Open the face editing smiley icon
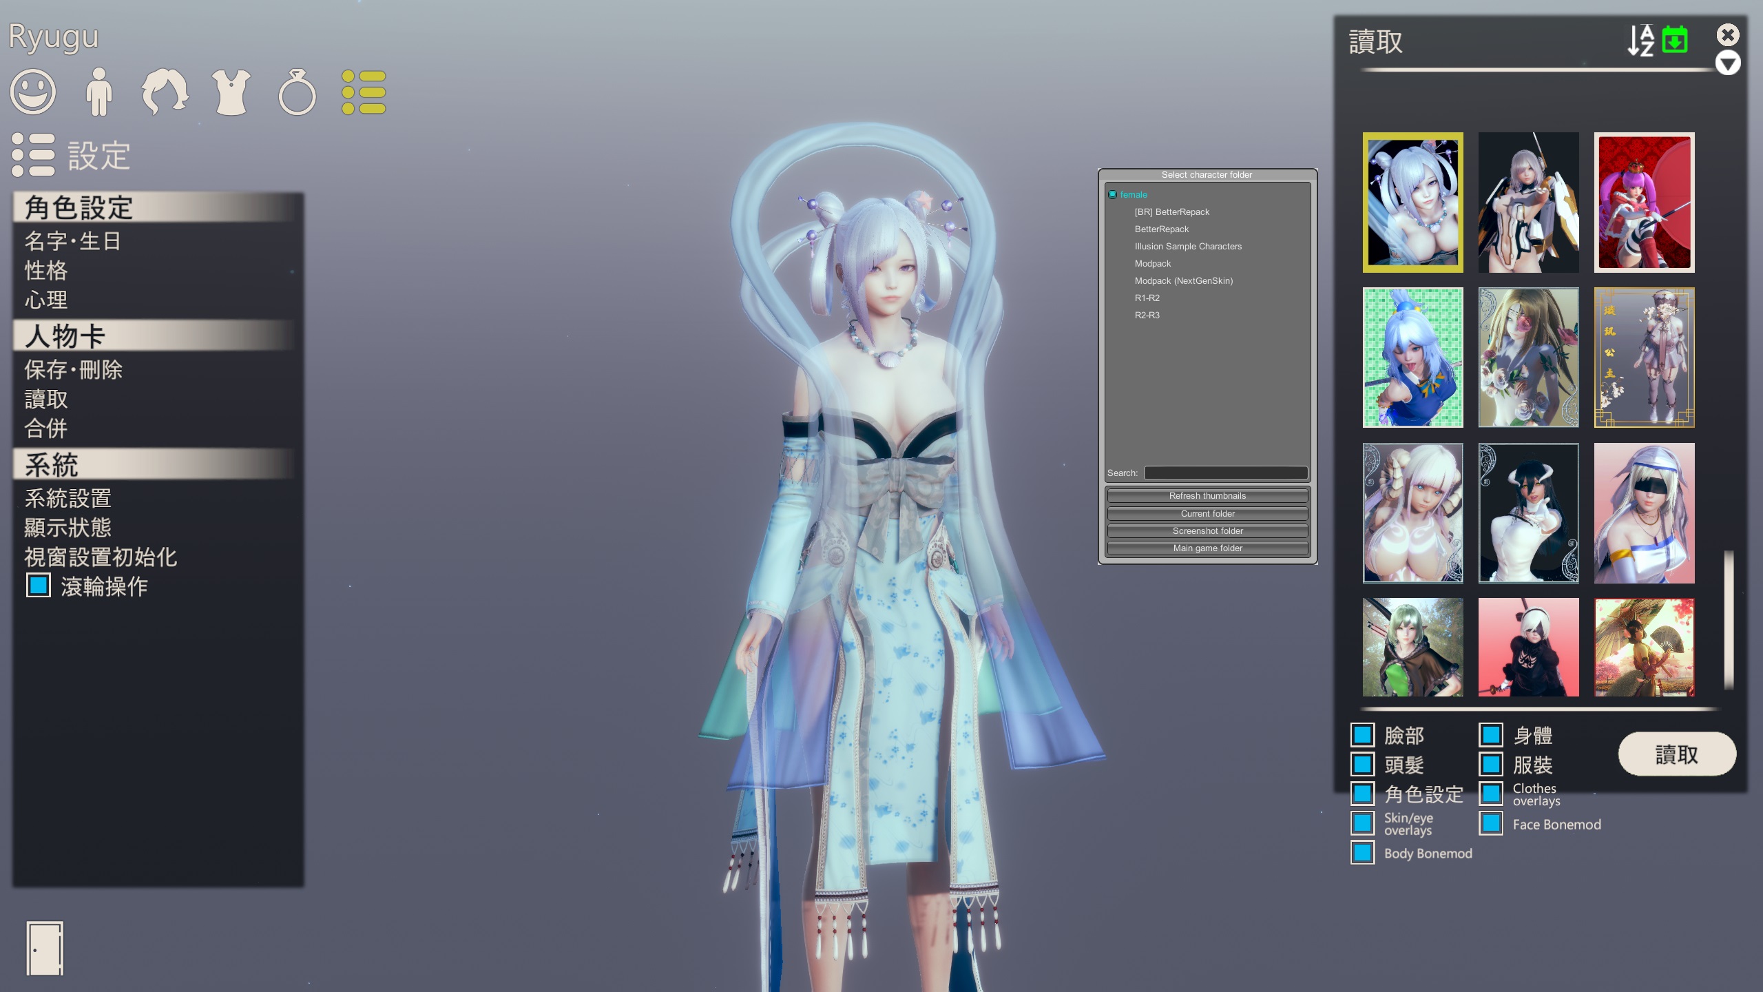Viewport: 1763px width, 992px height. click(32, 92)
